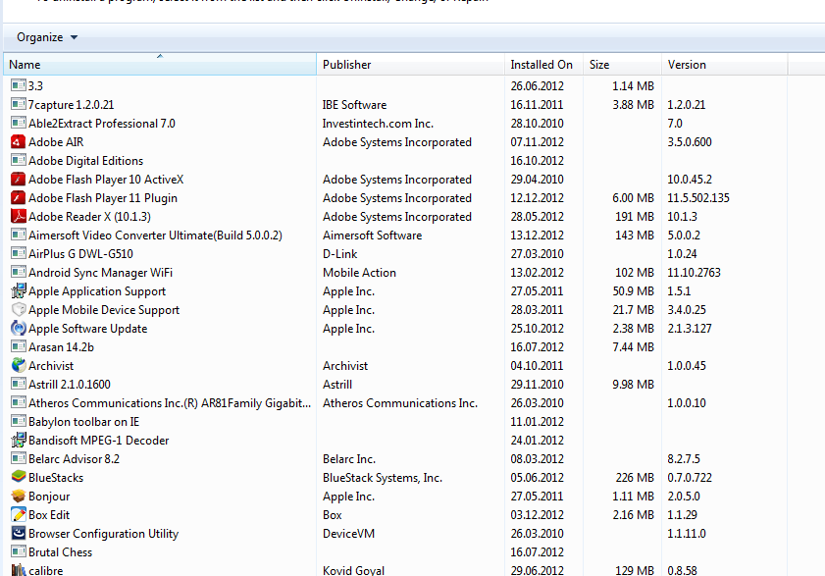The height and width of the screenshot is (576, 825).
Task: Select Aimersoft Video Converter Ultimate entry
Action: pos(155,236)
